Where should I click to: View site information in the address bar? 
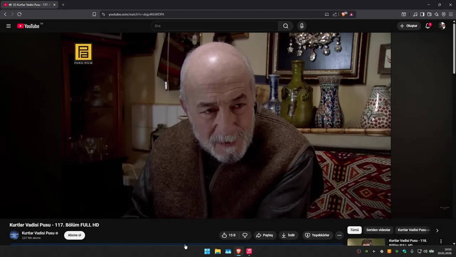point(103,14)
